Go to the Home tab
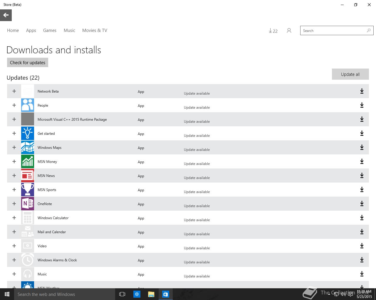This screenshot has height=300, width=376. click(13, 30)
